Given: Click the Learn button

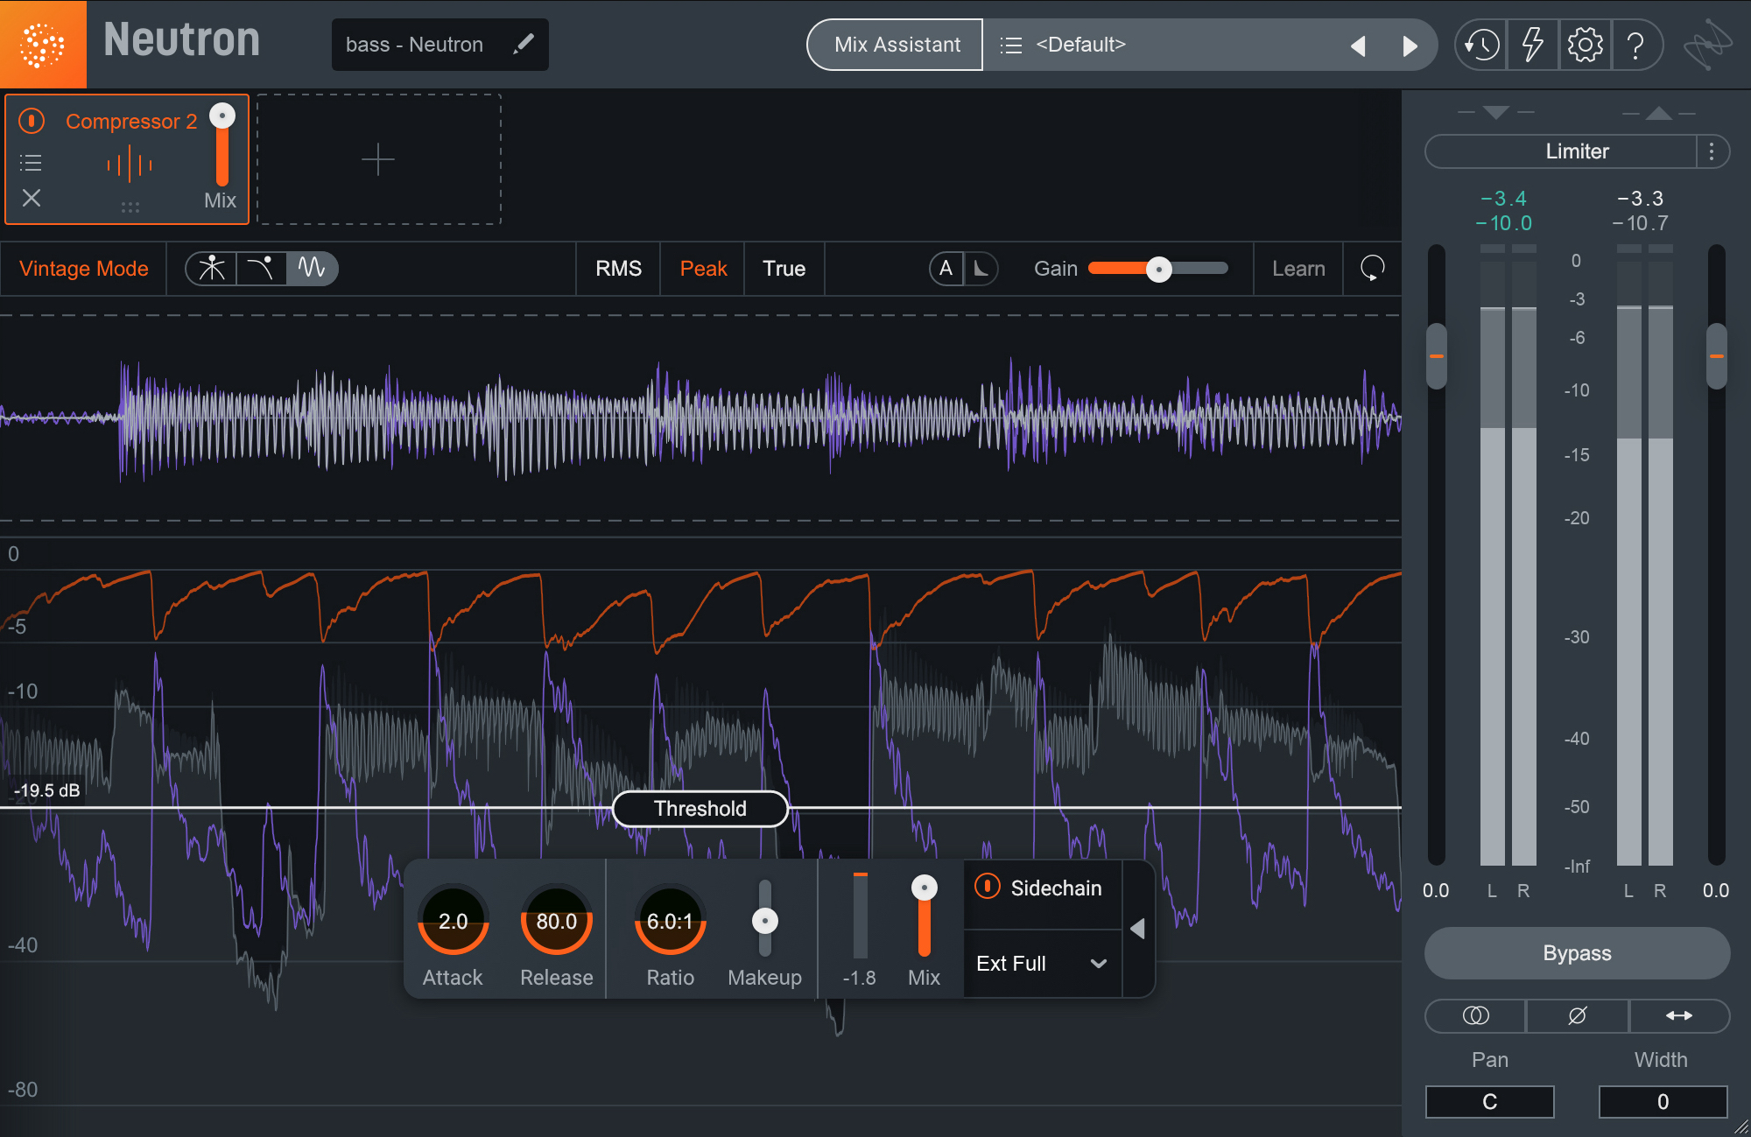Looking at the screenshot, I should click(x=1298, y=269).
